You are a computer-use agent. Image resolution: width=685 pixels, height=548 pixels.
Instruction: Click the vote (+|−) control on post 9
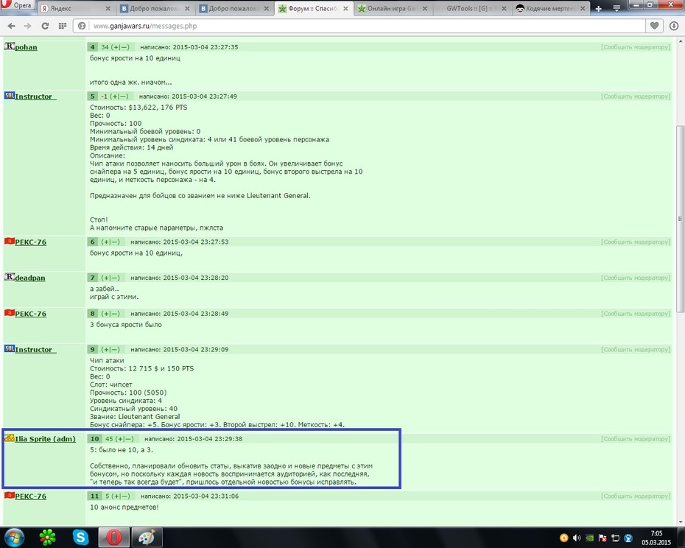pyautogui.click(x=110, y=350)
